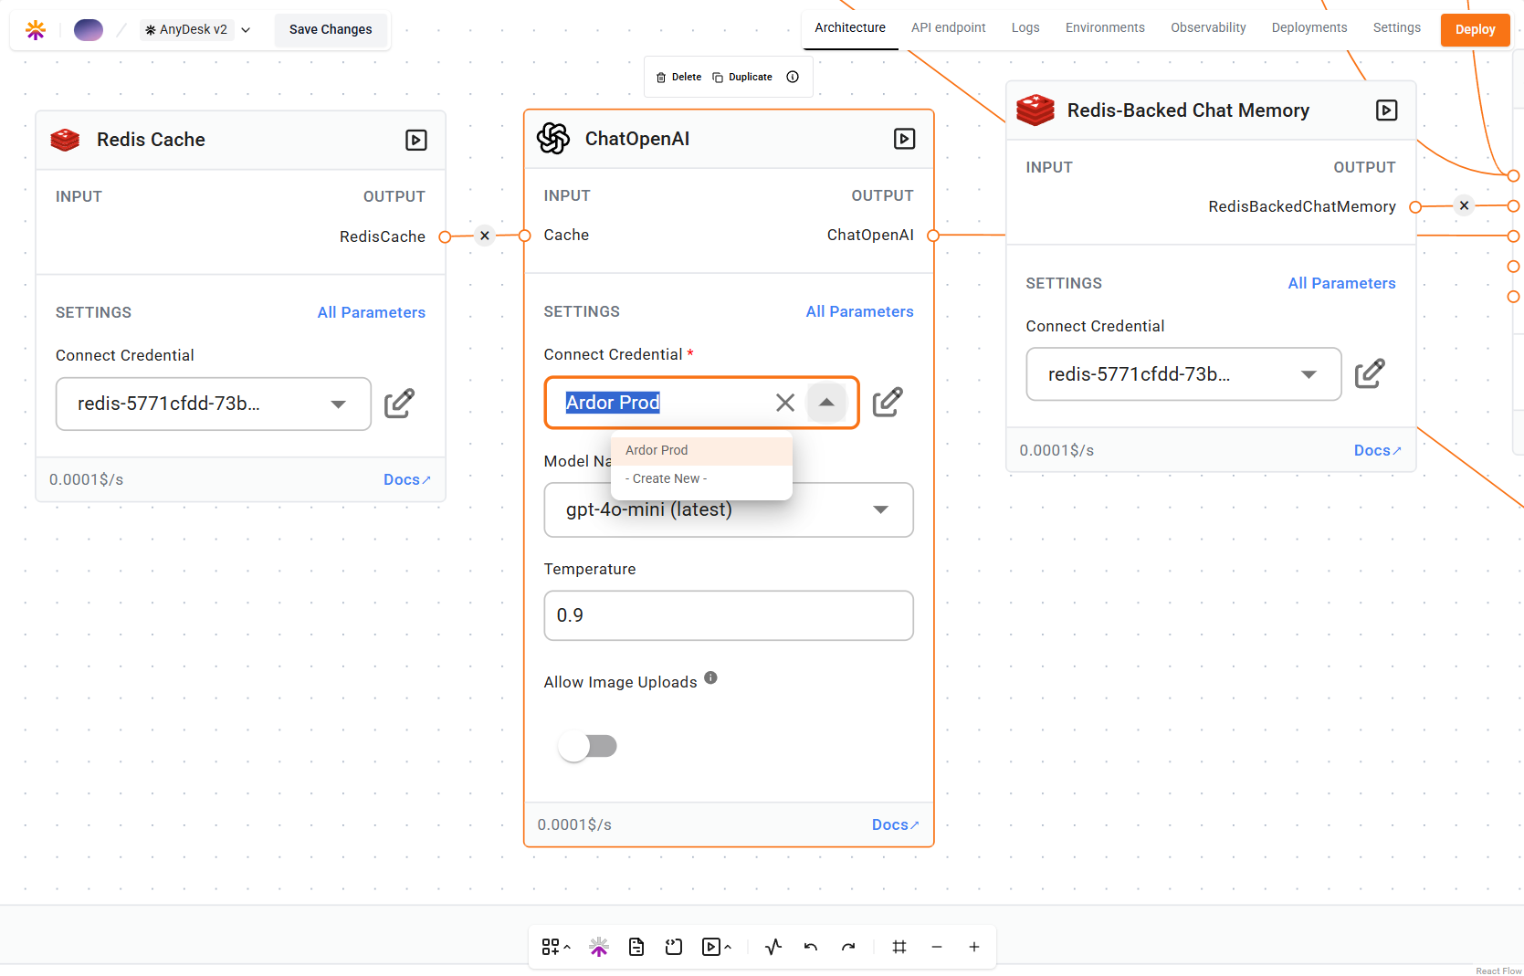Screen dimensions: 1524x976
Task: Click the ChatOpenAI output connector handle
Action: tap(933, 236)
